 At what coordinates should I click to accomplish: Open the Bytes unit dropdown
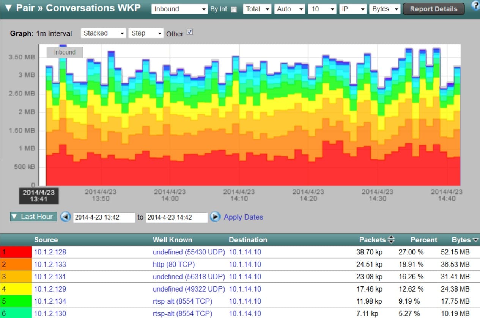(385, 9)
